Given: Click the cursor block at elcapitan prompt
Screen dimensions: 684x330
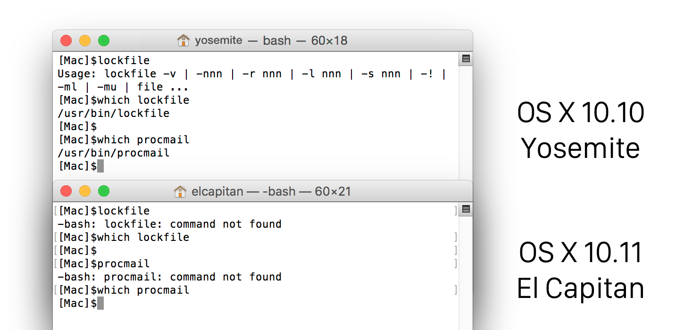Looking at the screenshot, I should pyautogui.click(x=100, y=303).
